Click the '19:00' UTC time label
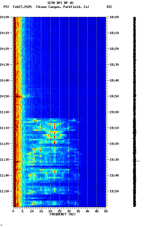146x228 pixels. click(x=114, y=112)
